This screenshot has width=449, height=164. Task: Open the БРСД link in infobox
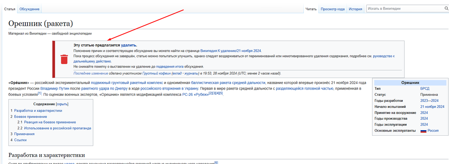click(425, 88)
